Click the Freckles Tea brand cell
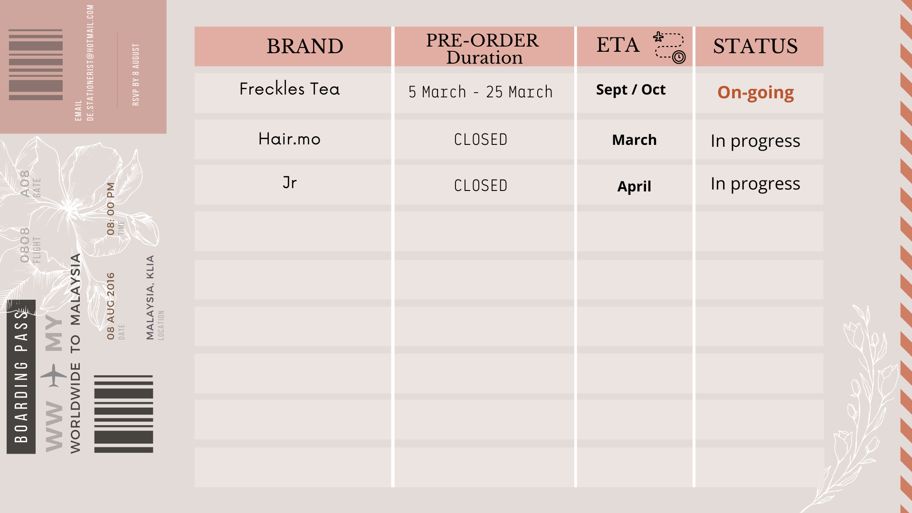Viewport: 912px width, 513px height. 293,93
